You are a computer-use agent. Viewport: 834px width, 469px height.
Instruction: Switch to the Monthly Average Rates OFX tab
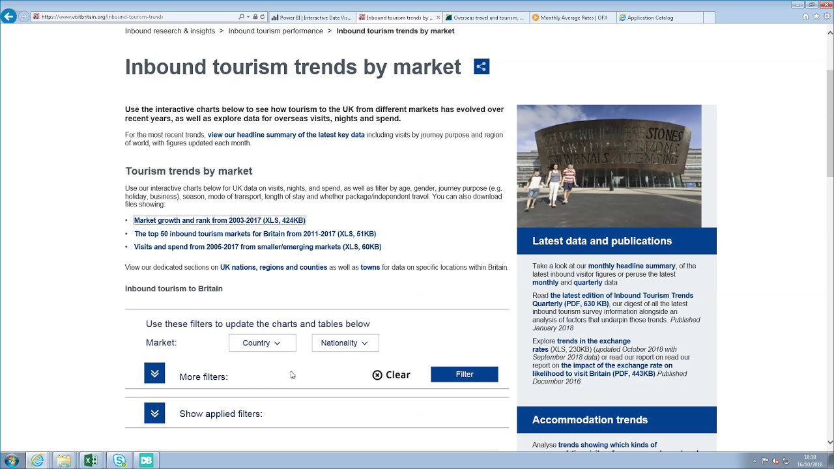pos(573,18)
